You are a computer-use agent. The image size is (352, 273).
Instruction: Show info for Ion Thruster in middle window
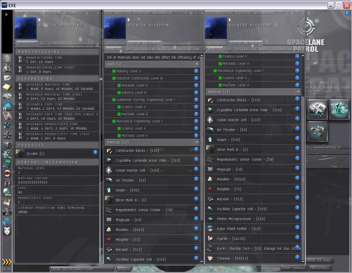tap(196, 178)
